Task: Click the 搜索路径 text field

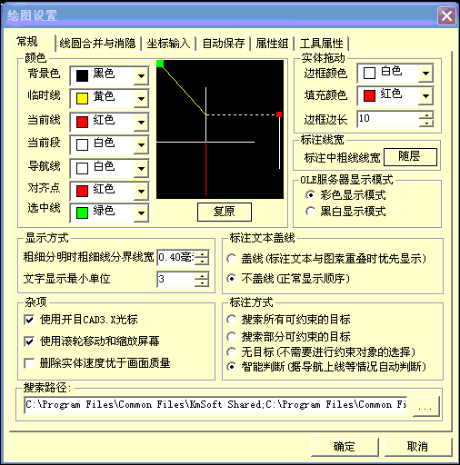Action: coord(215,405)
